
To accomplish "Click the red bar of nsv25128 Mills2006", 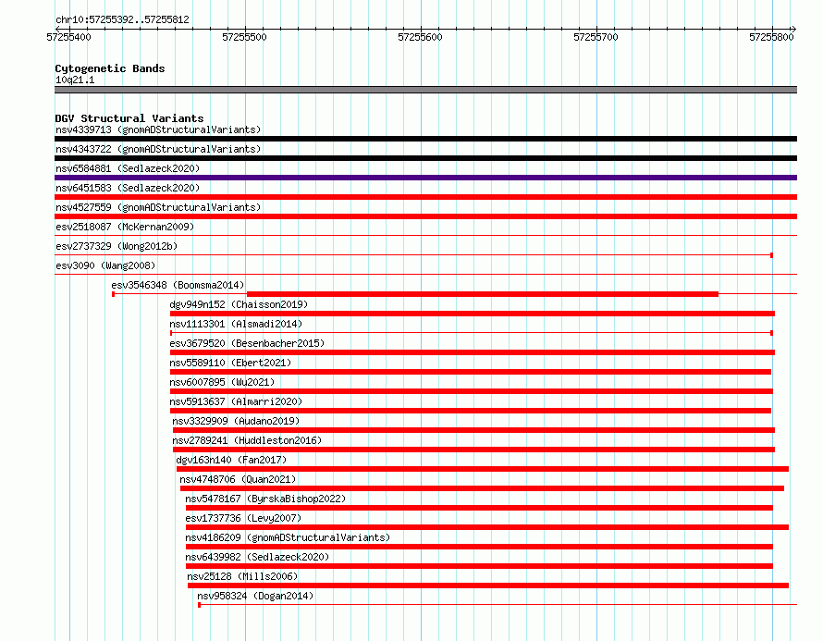I will tap(488, 586).
